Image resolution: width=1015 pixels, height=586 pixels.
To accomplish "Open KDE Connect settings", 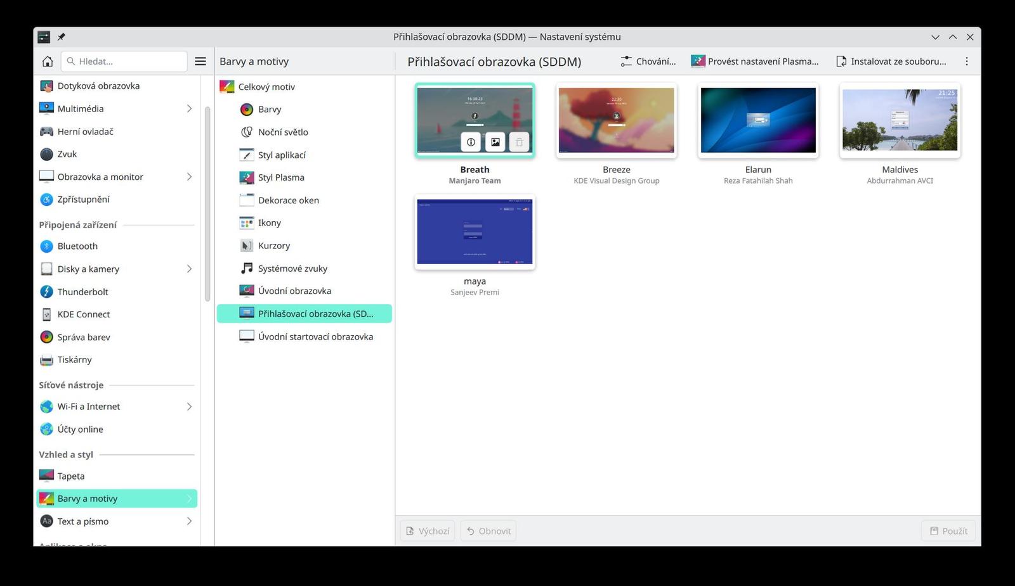I will [x=83, y=314].
